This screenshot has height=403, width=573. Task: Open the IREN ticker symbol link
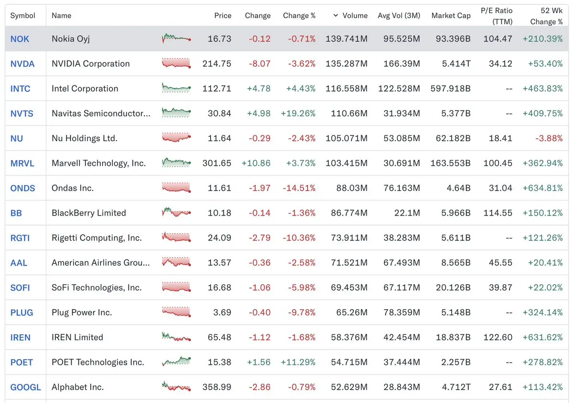pos(21,337)
